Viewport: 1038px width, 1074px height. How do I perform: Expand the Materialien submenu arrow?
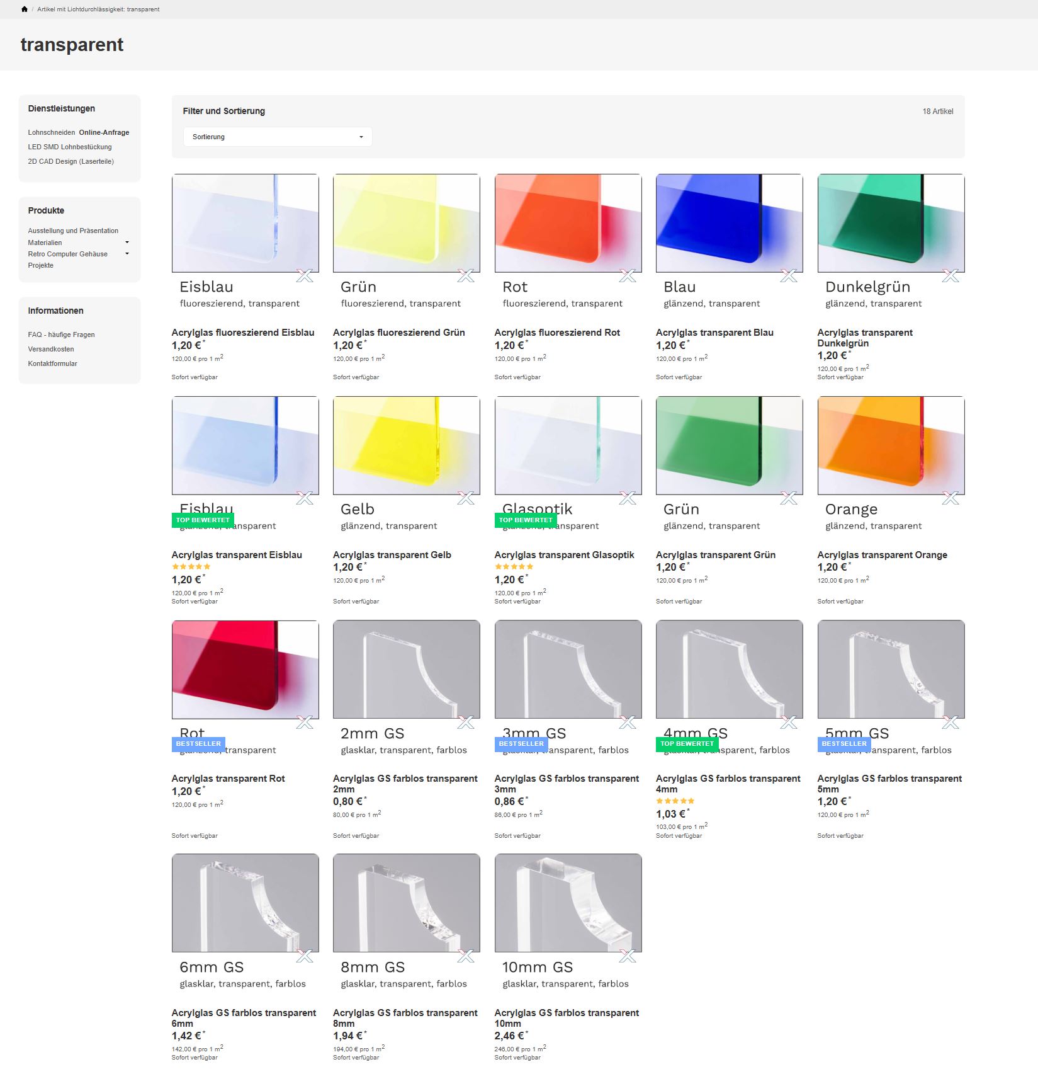(x=127, y=243)
